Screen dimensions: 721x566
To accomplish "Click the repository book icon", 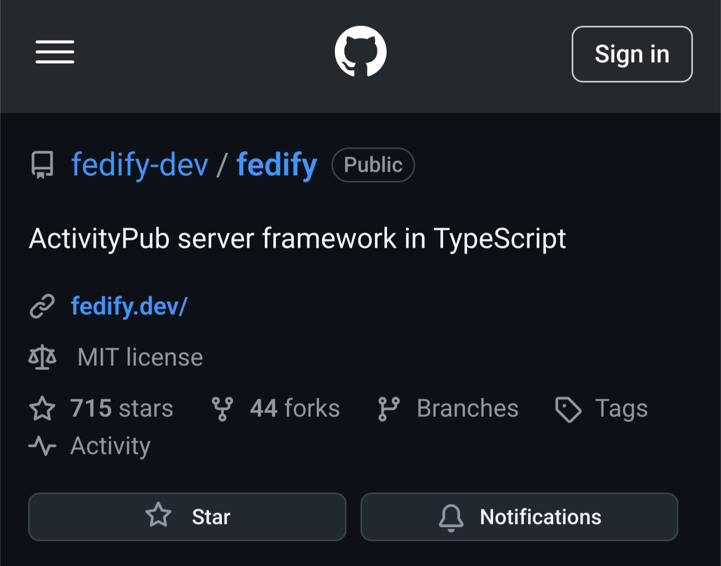I will click(x=42, y=165).
